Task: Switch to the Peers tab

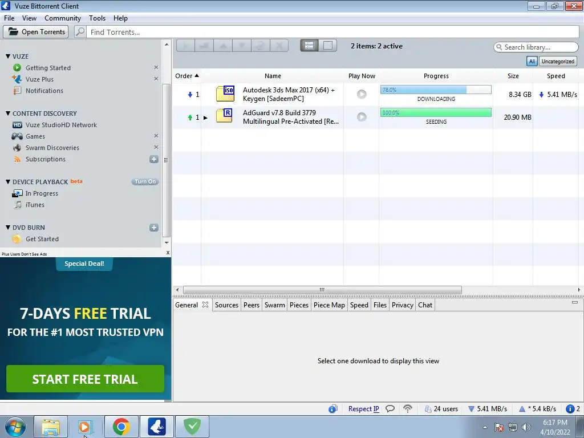Action: [252, 305]
